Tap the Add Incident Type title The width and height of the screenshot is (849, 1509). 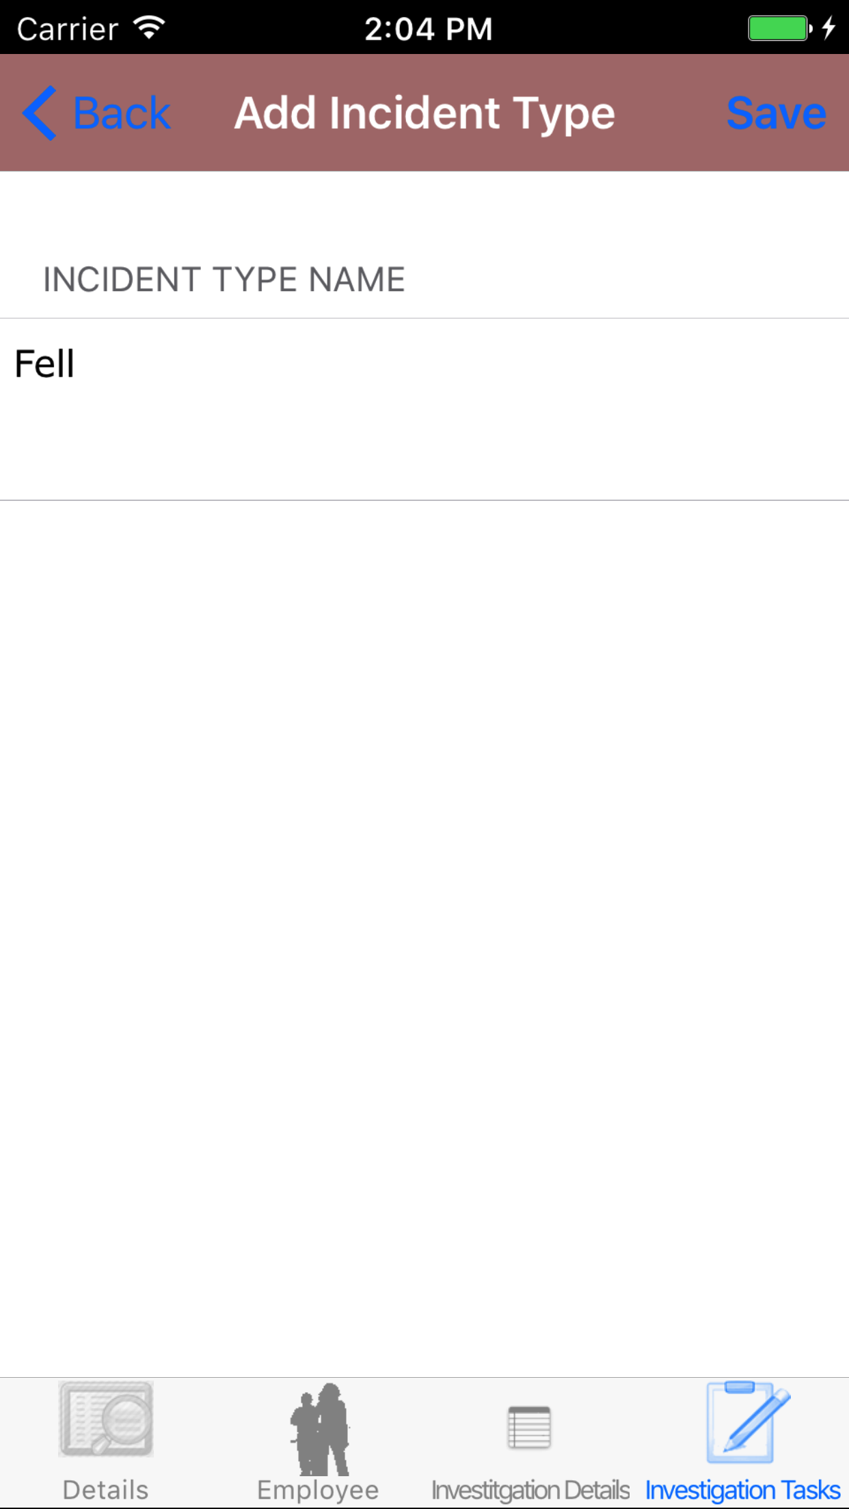click(x=424, y=113)
